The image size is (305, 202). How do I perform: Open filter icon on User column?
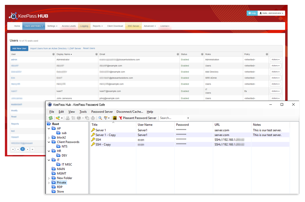[53, 54]
